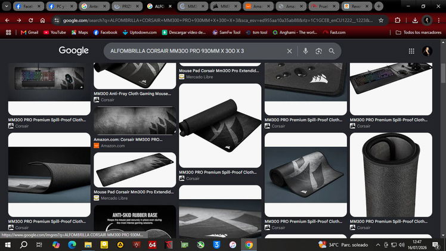The height and width of the screenshot is (251, 446).
Task: Open Chrome profile avatar in toolbar
Action: [x=427, y=20]
